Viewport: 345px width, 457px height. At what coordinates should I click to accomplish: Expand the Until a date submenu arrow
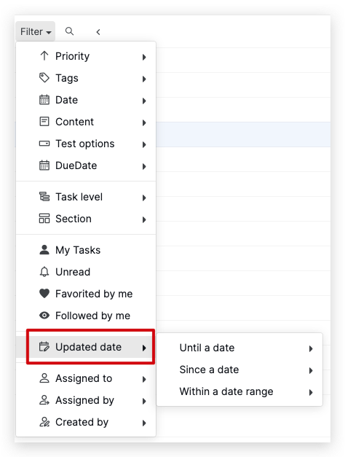tap(311, 348)
